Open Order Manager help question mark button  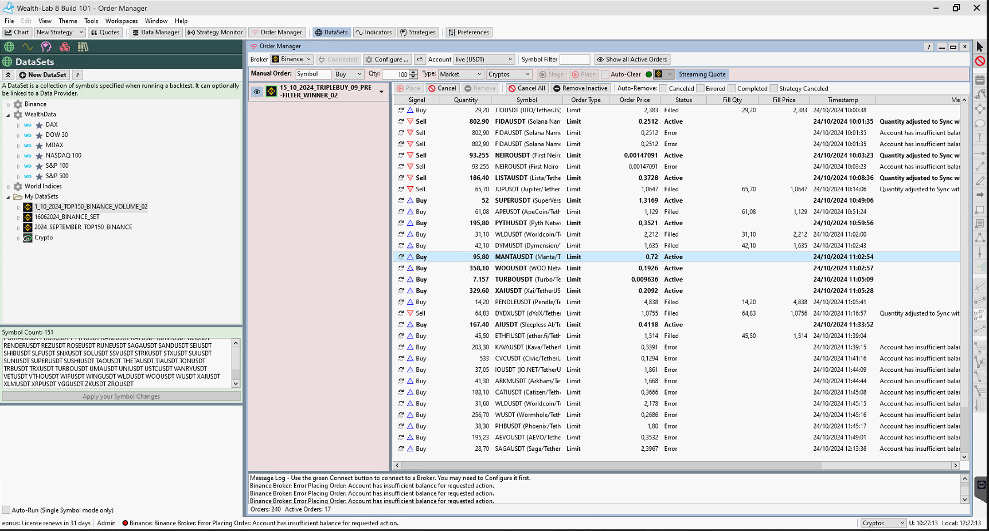(929, 47)
